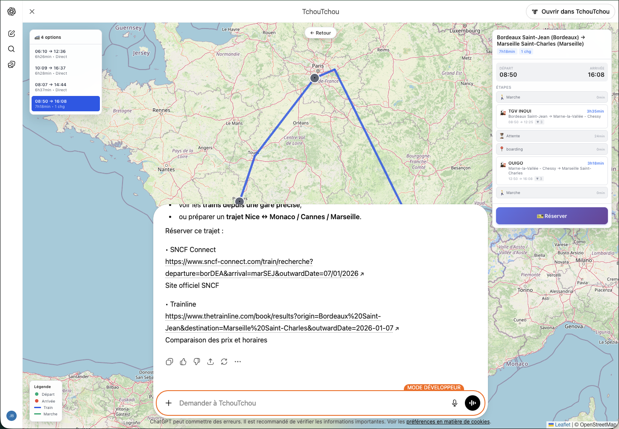Click the plus attachment button

(x=169, y=403)
